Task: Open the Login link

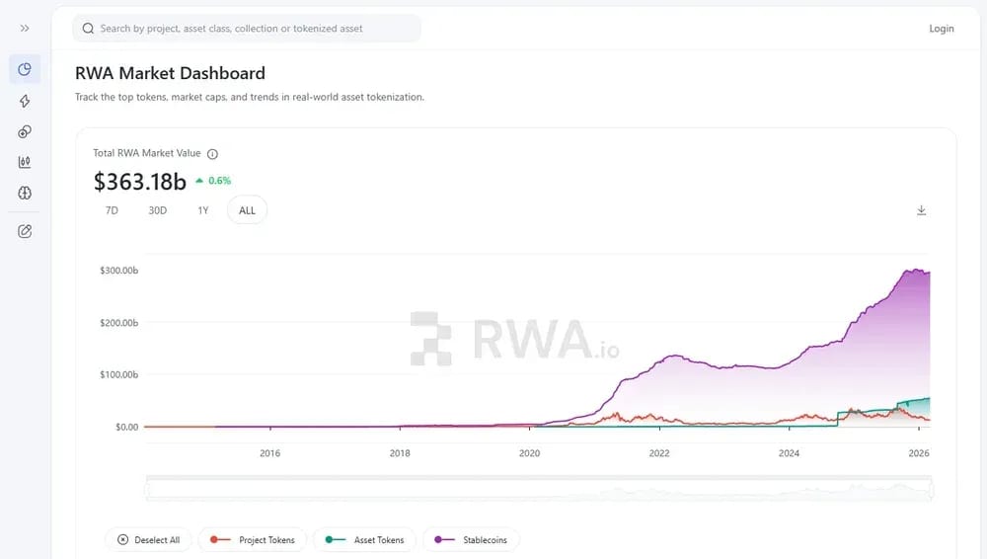Action: point(941,29)
